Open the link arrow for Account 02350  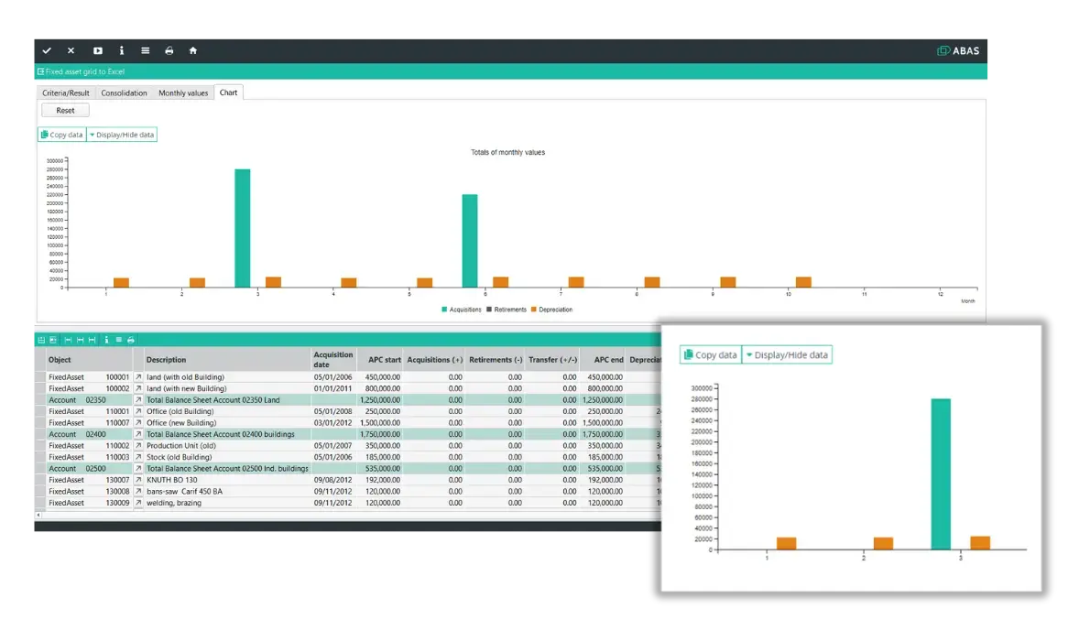click(138, 400)
